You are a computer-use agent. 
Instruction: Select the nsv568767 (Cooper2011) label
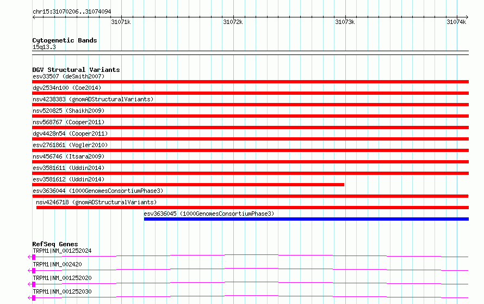coord(69,122)
